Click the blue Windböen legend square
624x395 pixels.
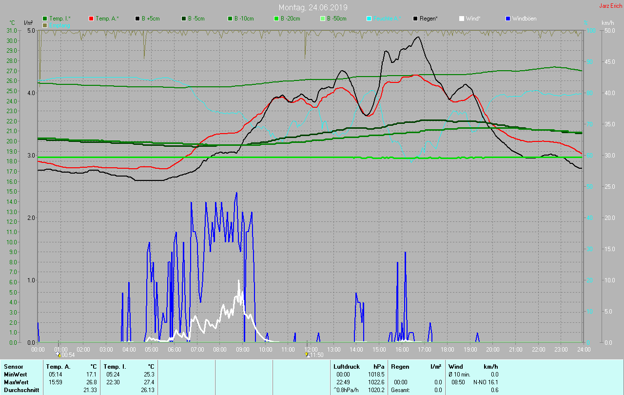coord(508,19)
